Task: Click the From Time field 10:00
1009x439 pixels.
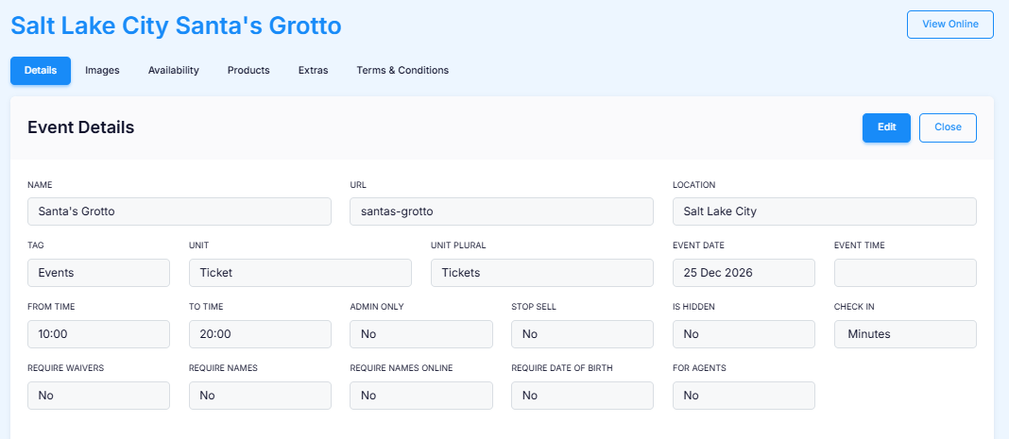Action: (x=98, y=334)
